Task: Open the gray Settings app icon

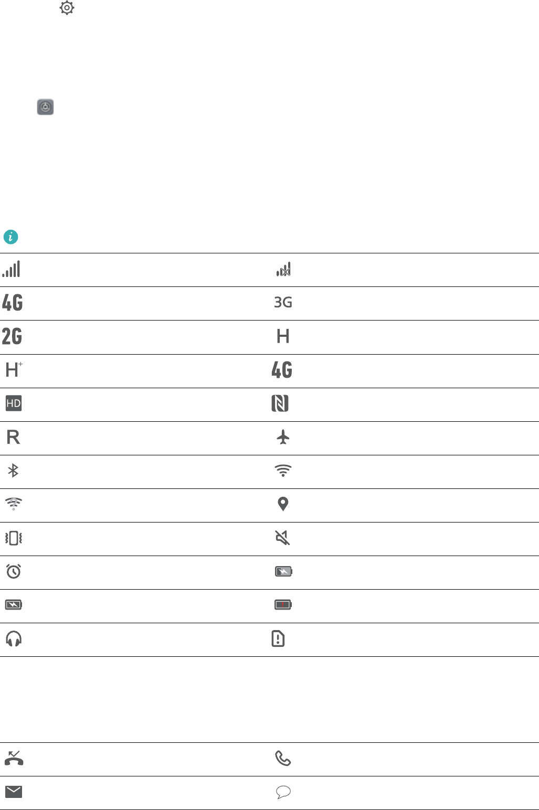Action: (46, 107)
